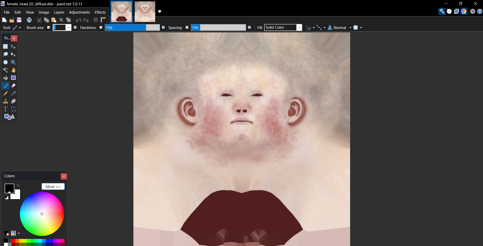Select the Recolor tool
The image size is (483, 246).
click(x=13, y=101)
